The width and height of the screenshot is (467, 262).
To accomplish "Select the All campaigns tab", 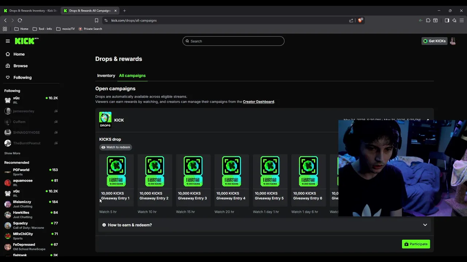I will tap(132, 75).
